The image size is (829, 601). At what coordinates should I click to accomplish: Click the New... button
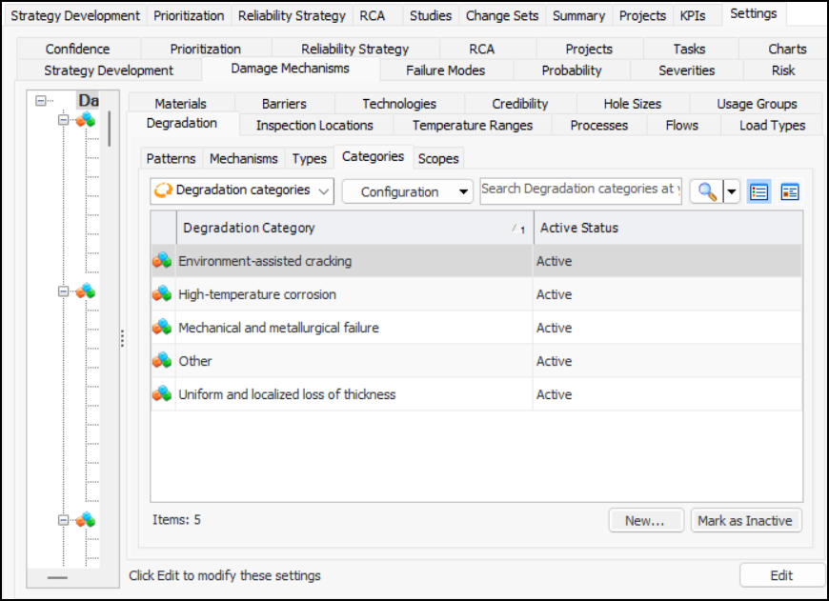[646, 521]
